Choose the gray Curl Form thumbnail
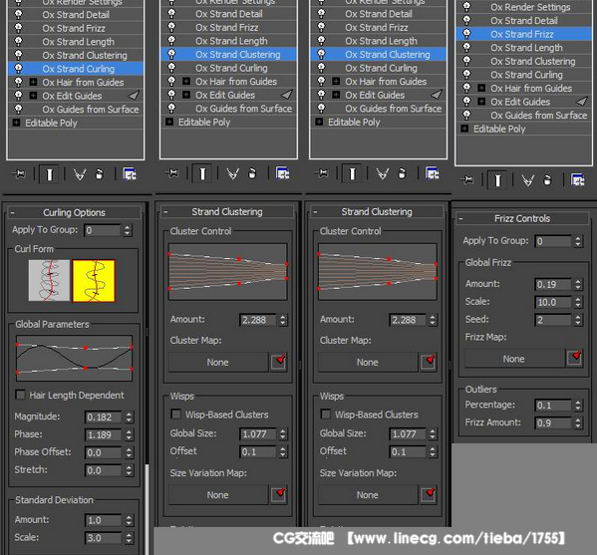Screen dimensions: 597x555 49,281
